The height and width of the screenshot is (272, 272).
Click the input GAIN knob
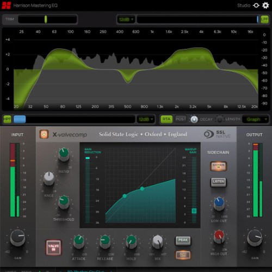pos(17,238)
